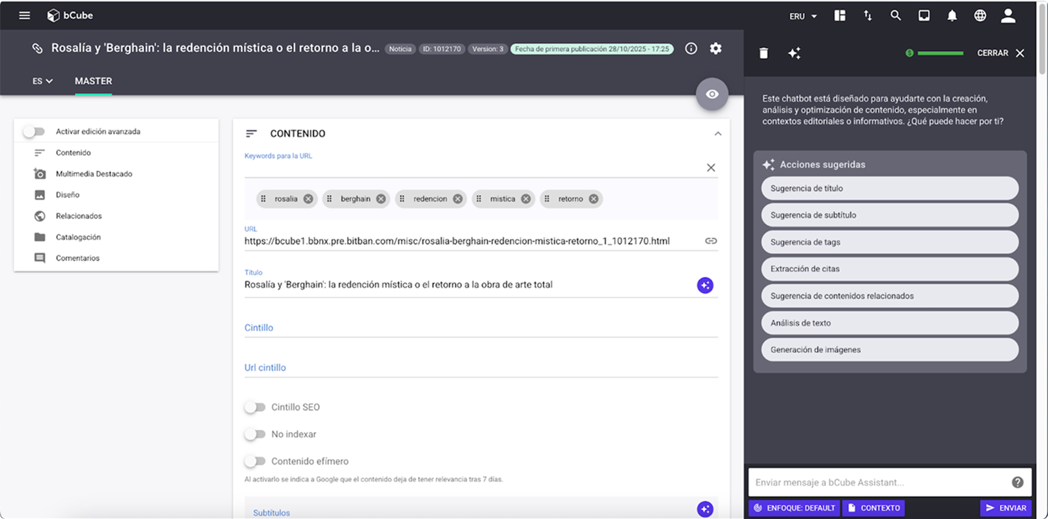Viewport: 1048px width, 519px height.
Task: Click Análisis de texto action
Action: pyautogui.click(x=890, y=323)
